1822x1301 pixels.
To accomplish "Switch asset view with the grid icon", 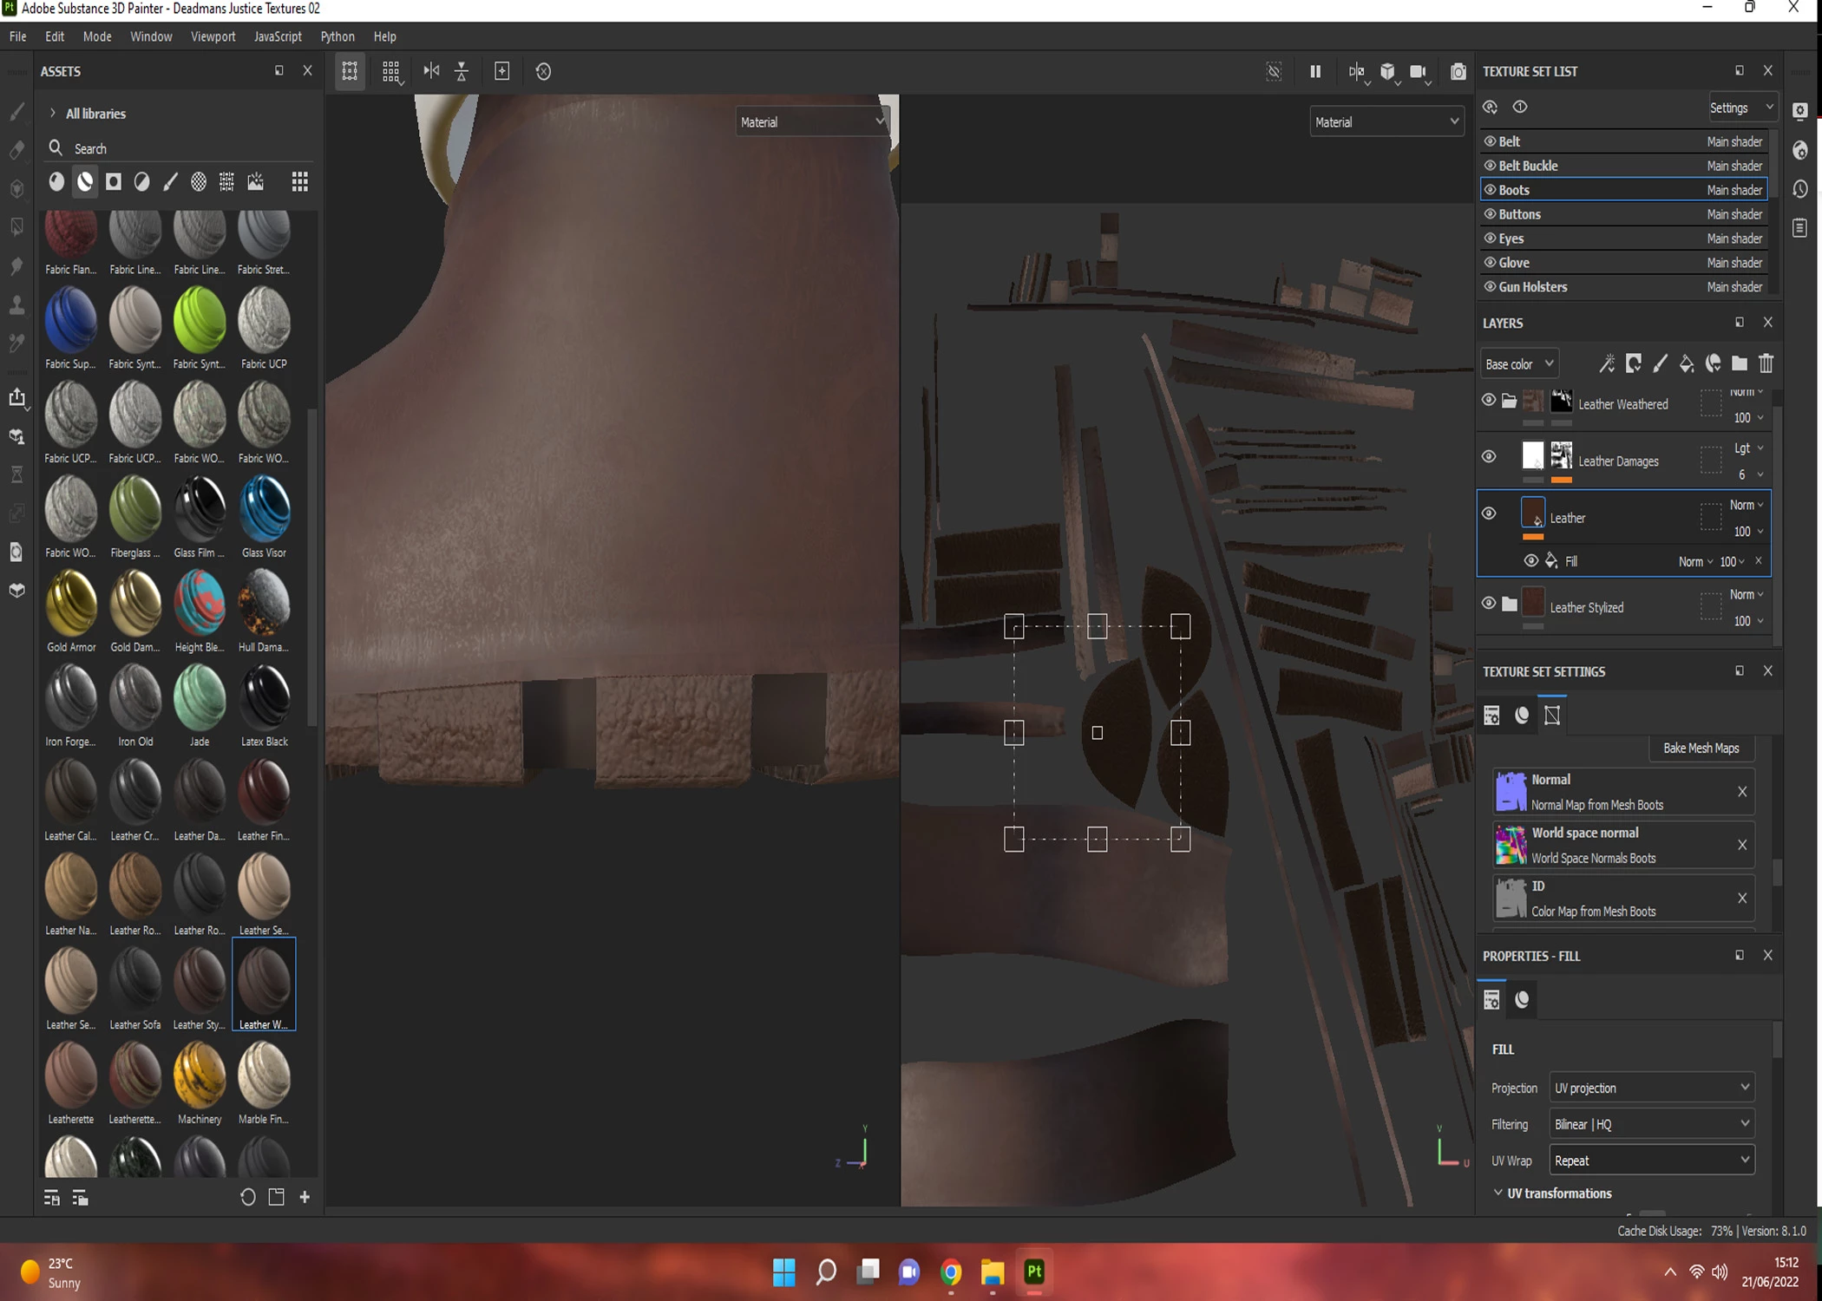I will (x=299, y=181).
